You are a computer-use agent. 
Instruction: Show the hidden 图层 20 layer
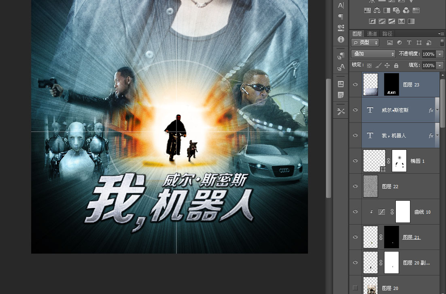pyautogui.click(x=355, y=288)
